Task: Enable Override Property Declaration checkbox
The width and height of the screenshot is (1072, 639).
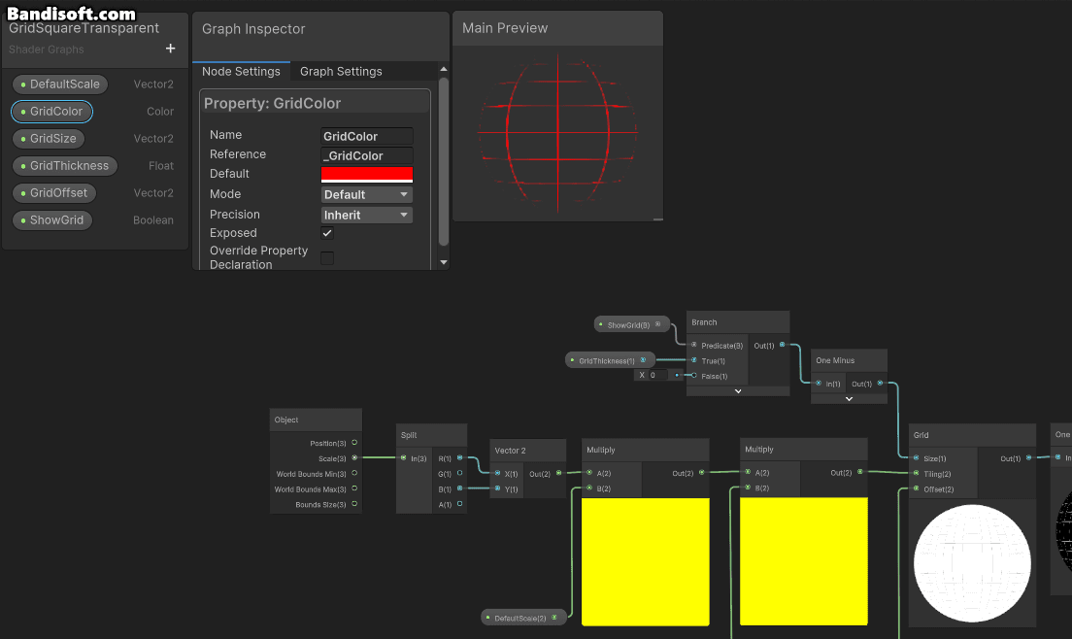Action: [327, 257]
